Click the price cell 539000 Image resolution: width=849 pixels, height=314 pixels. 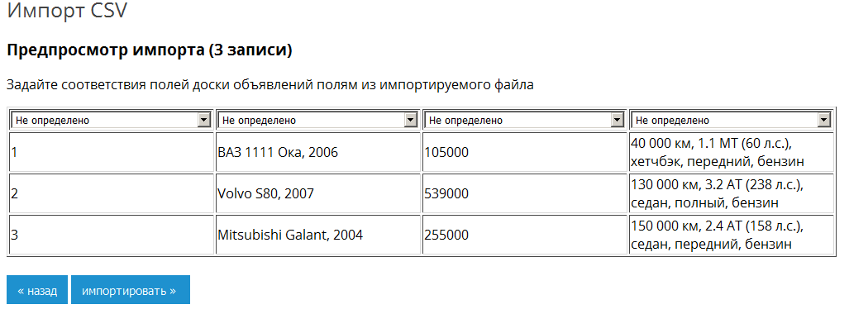525,193
